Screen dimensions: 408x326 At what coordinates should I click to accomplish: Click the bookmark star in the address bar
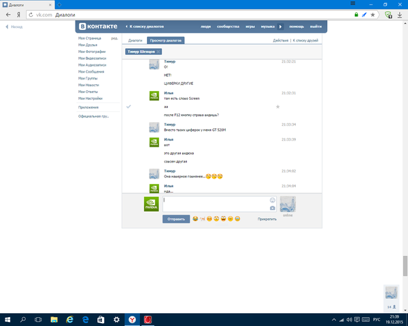tap(373, 14)
